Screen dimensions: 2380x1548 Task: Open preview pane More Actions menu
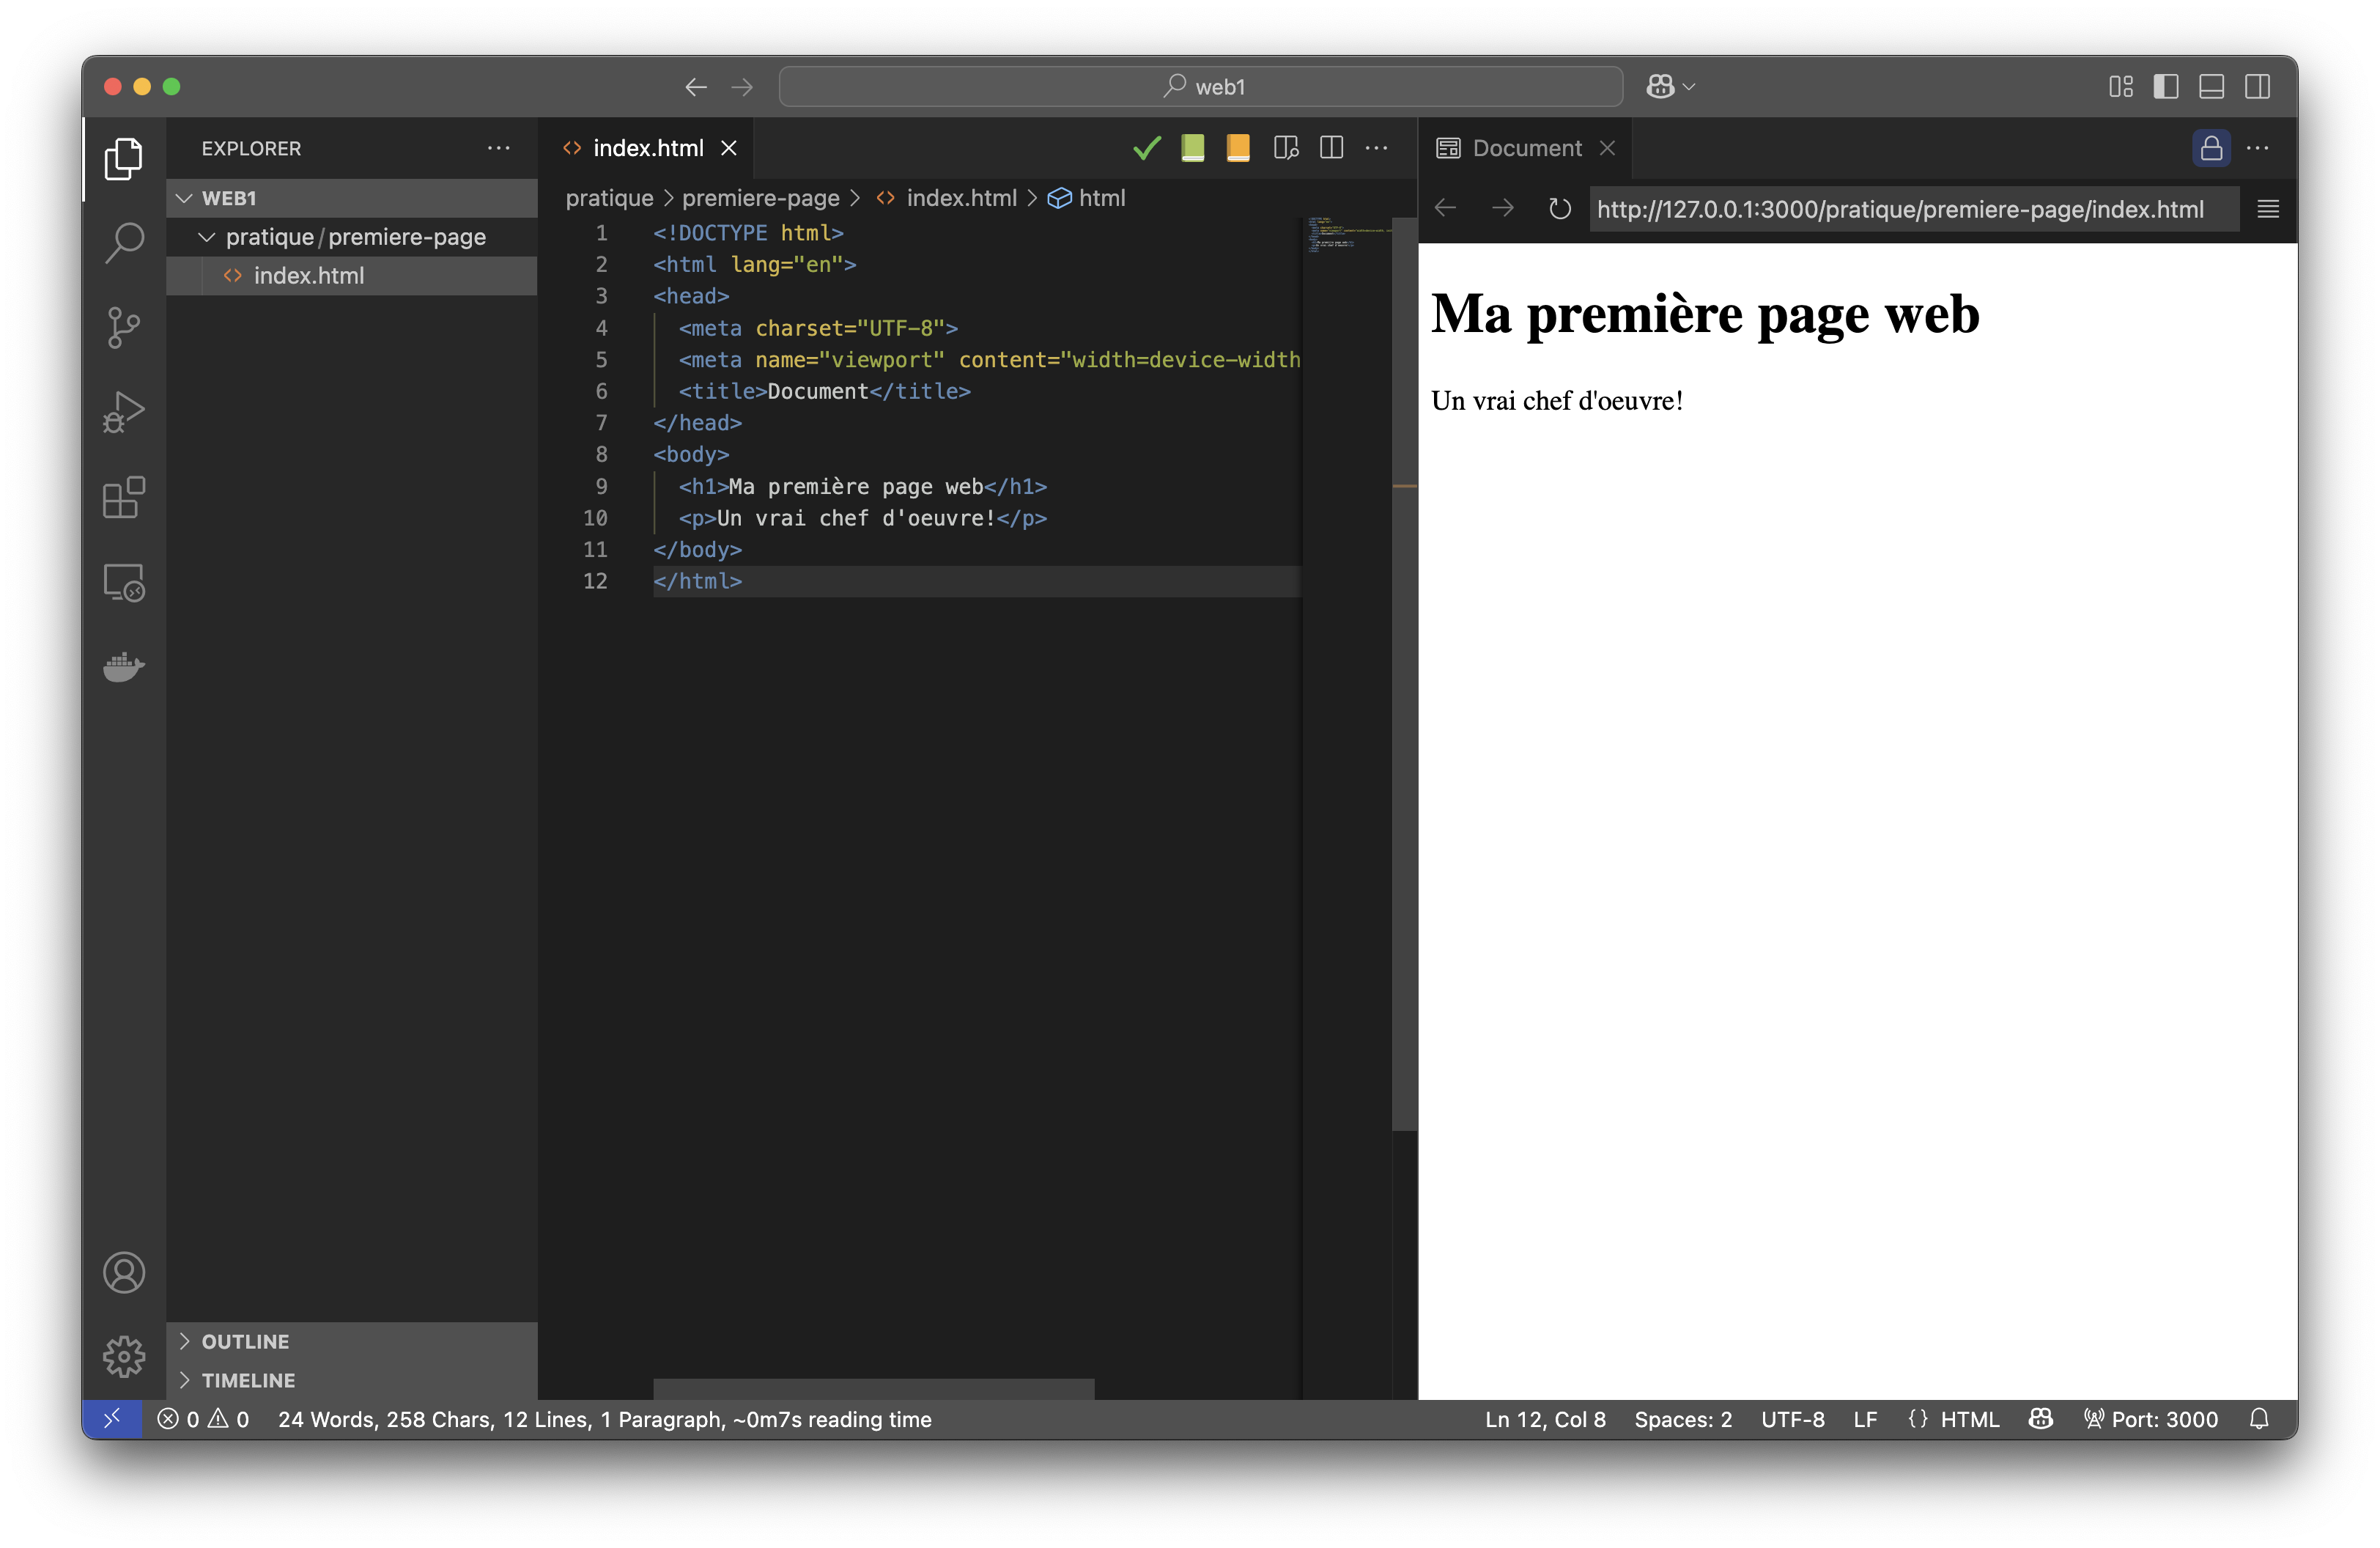(2258, 148)
